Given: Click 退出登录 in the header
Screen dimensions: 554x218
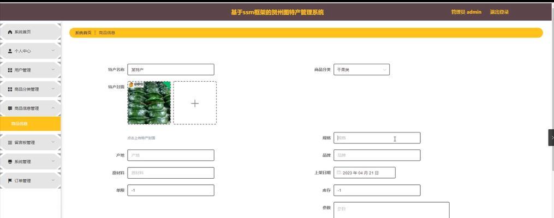Looking at the screenshot, I should click(x=499, y=12).
